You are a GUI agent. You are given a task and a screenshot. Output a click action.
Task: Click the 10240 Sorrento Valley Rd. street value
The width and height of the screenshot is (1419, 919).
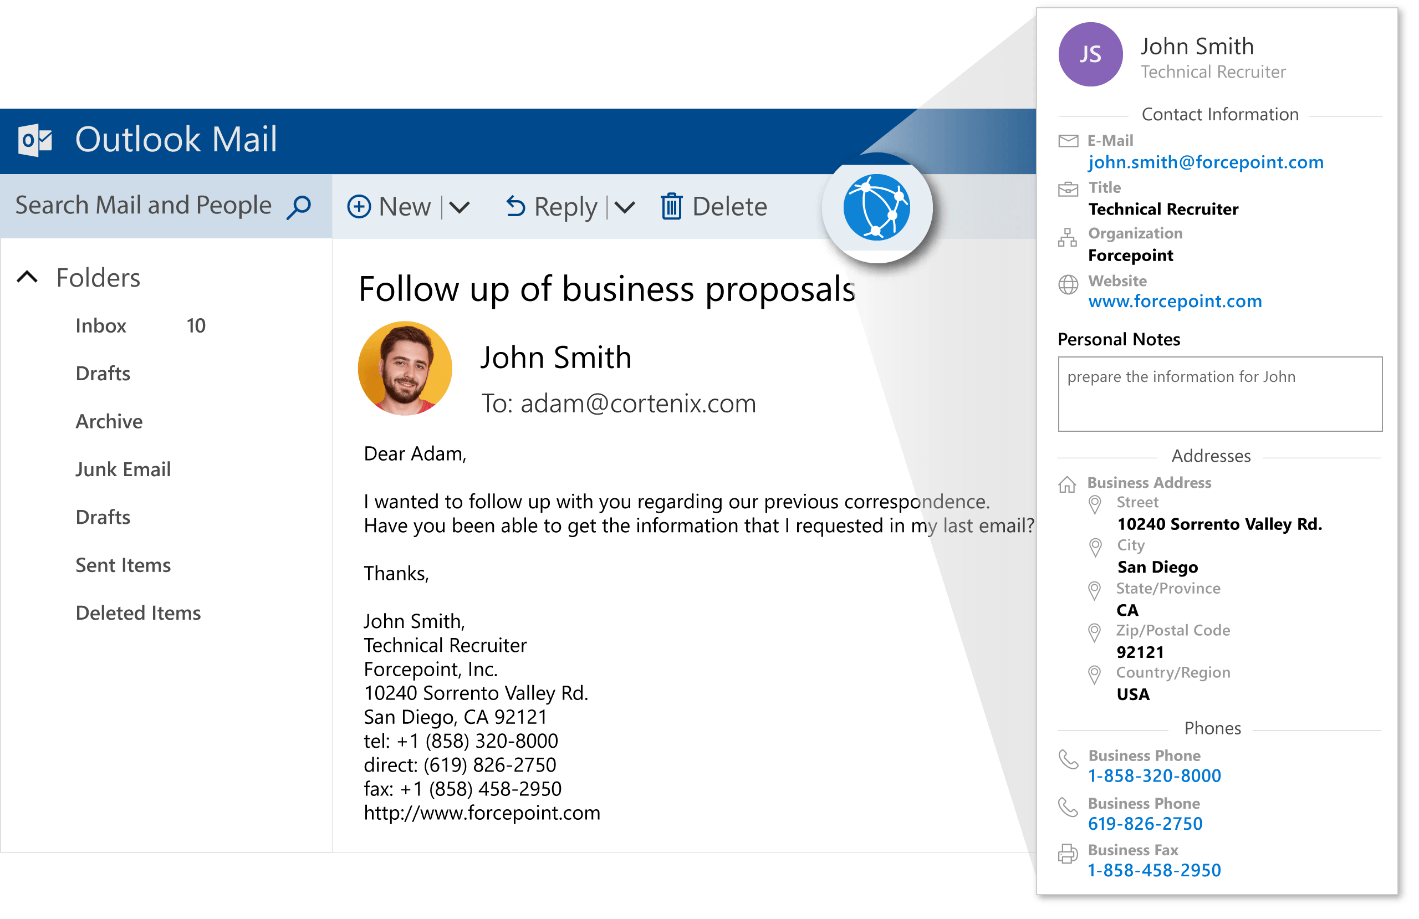(x=1219, y=524)
